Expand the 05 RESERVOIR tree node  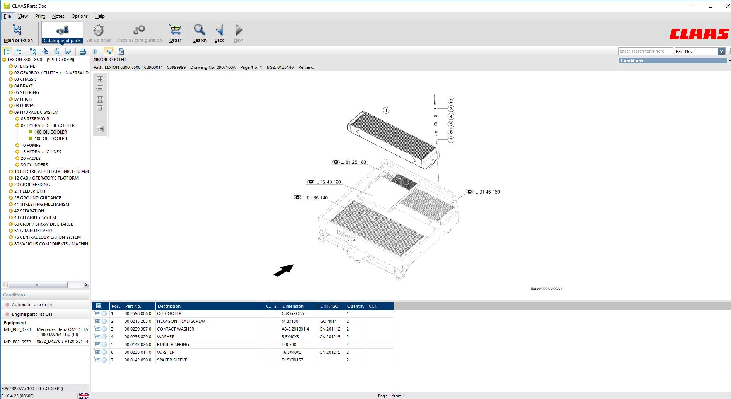coord(17,119)
